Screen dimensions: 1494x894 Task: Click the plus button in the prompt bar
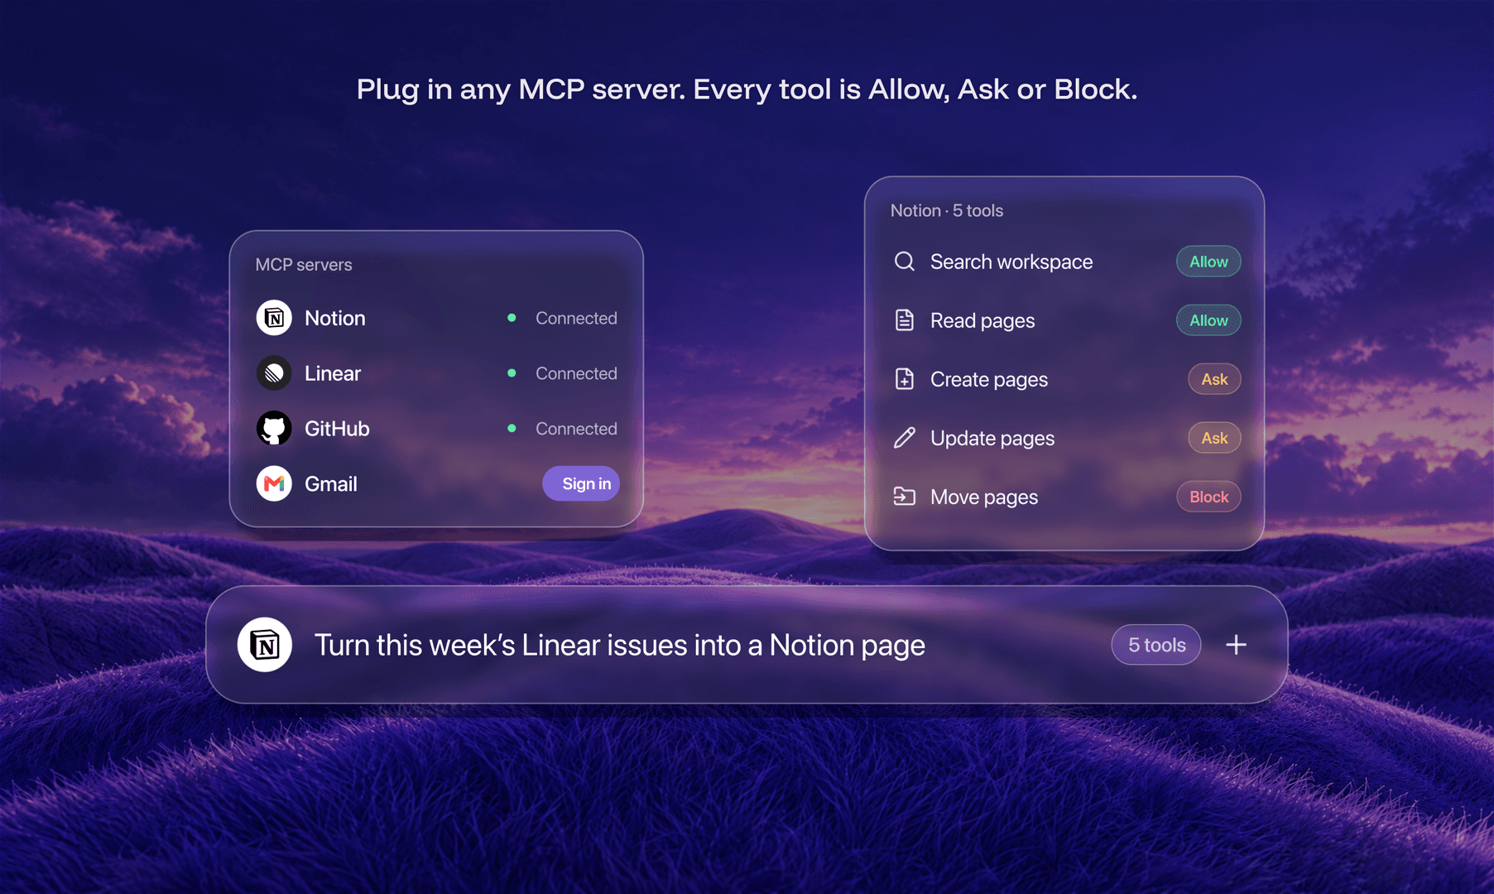[x=1236, y=645]
